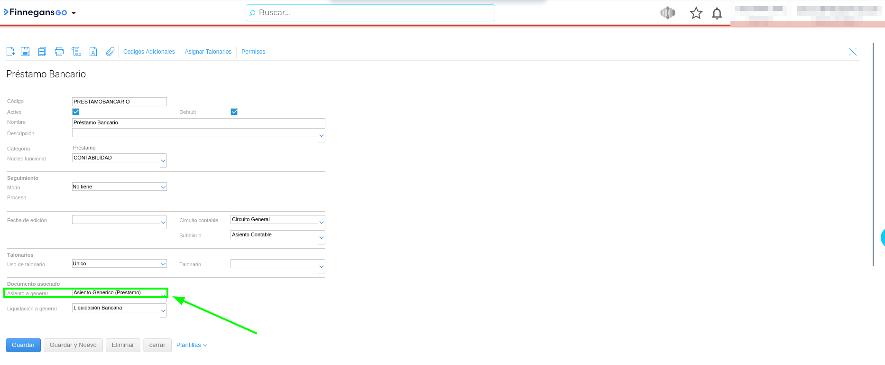
Task: Open the Uso de talonario dropdown
Action: [163, 264]
